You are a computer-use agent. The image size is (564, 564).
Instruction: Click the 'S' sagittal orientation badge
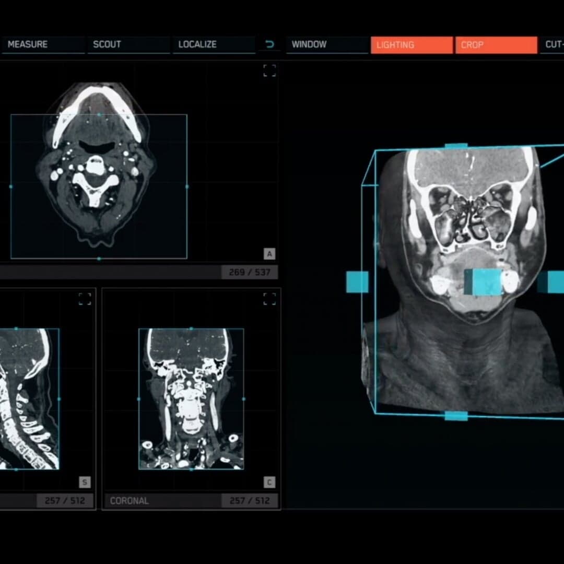coord(85,482)
